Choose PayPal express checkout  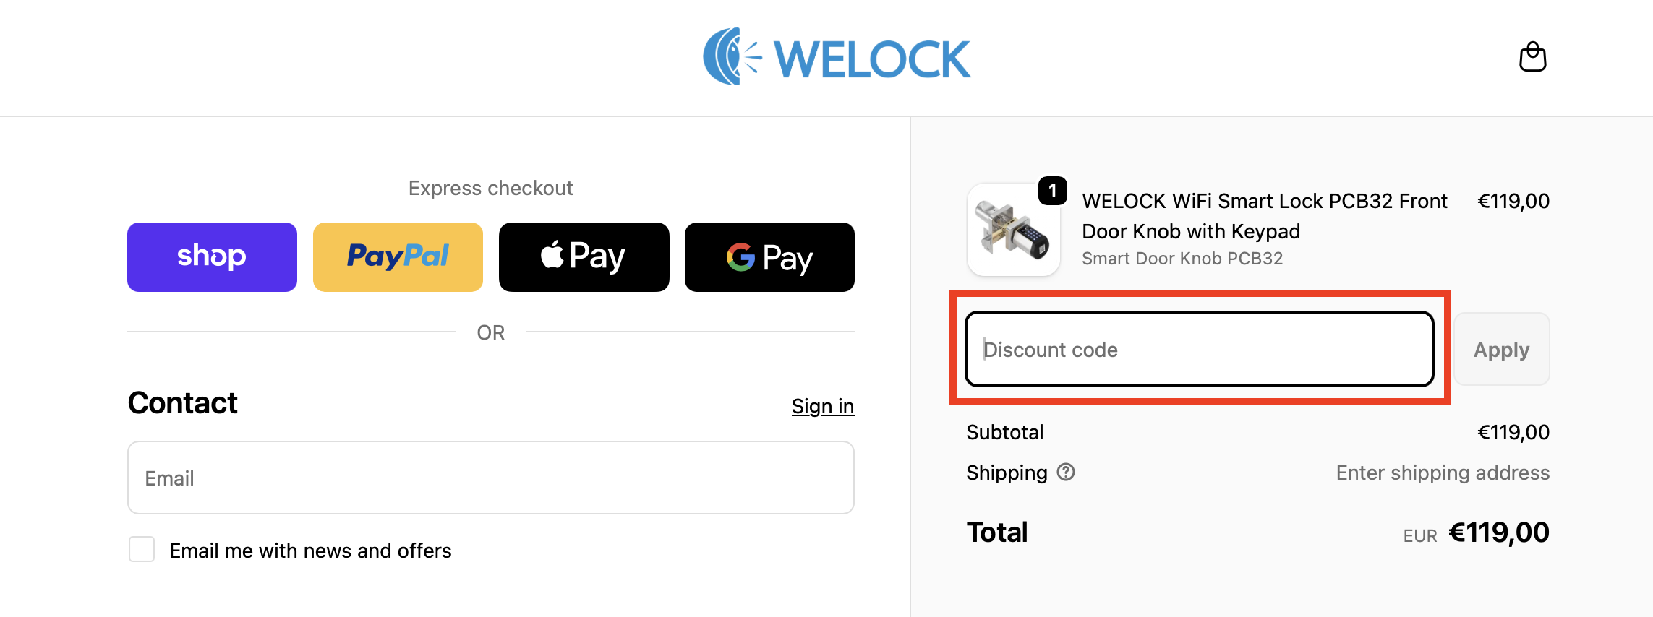click(398, 257)
